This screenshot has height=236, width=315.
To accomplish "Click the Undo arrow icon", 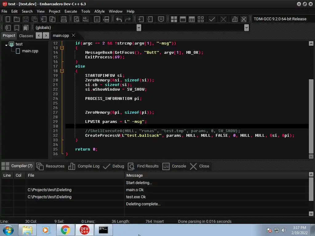I will 119,19.
